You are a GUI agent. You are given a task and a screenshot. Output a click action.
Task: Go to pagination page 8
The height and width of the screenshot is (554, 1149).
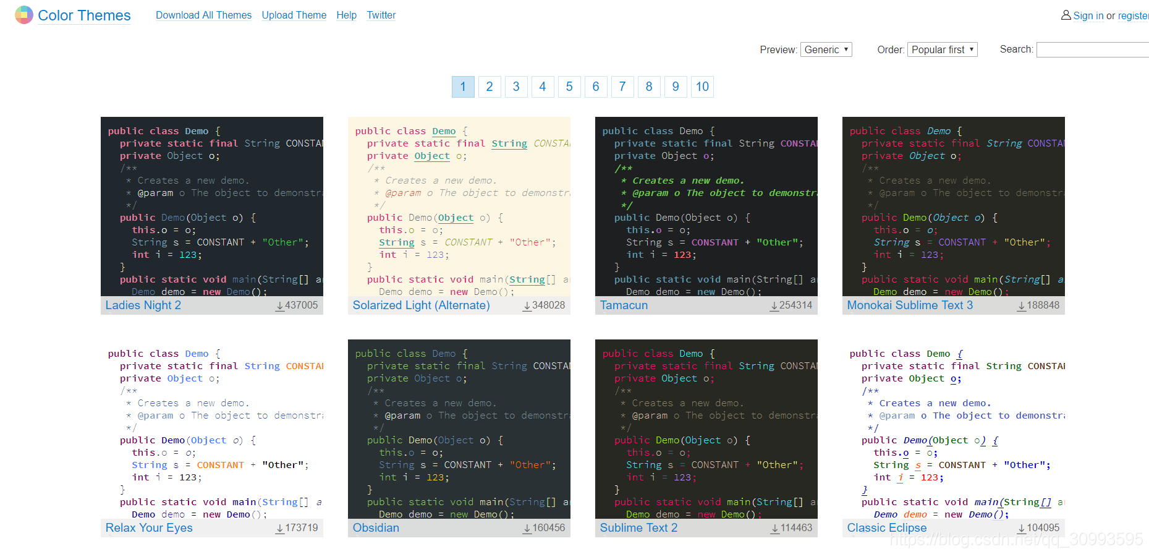click(x=649, y=87)
